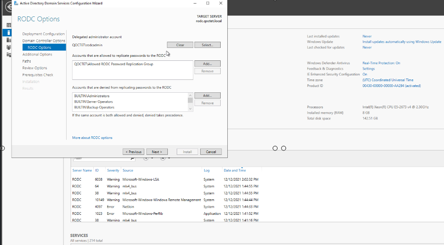Sort events by Source column

[128, 170]
